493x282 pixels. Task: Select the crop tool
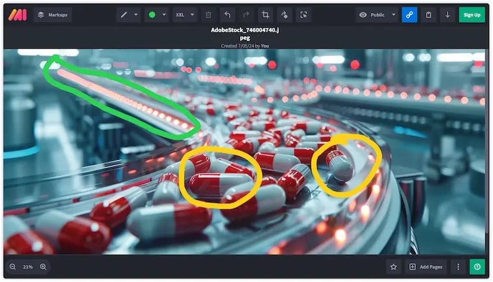click(x=265, y=14)
